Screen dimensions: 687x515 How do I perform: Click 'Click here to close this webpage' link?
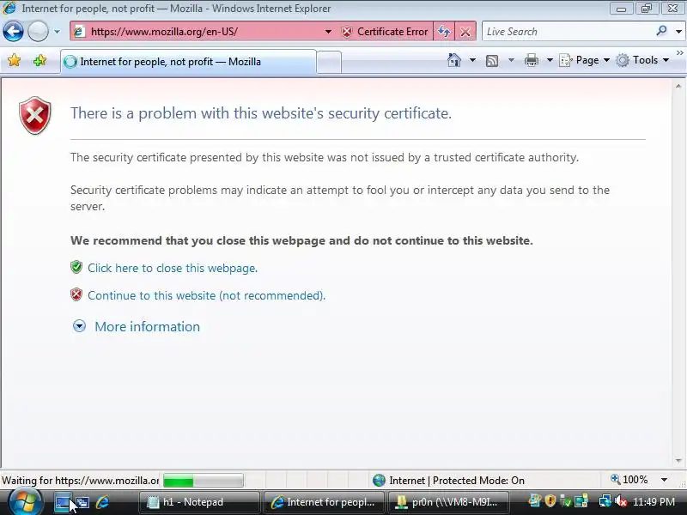tap(173, 268)
